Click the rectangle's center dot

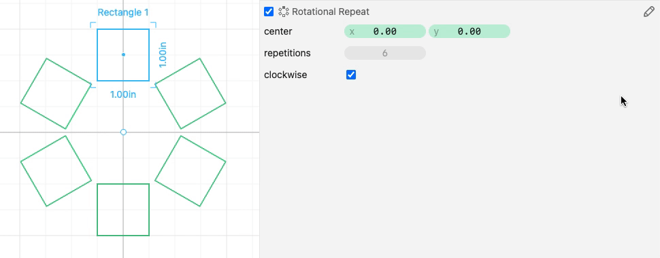123,54
